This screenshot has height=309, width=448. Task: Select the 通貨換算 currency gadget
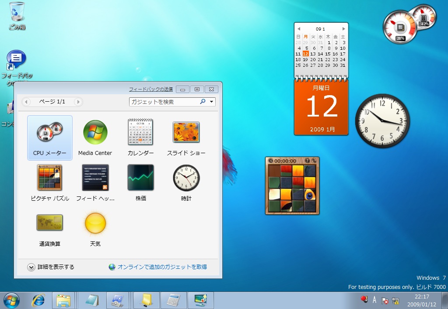(x=50, y=228)
